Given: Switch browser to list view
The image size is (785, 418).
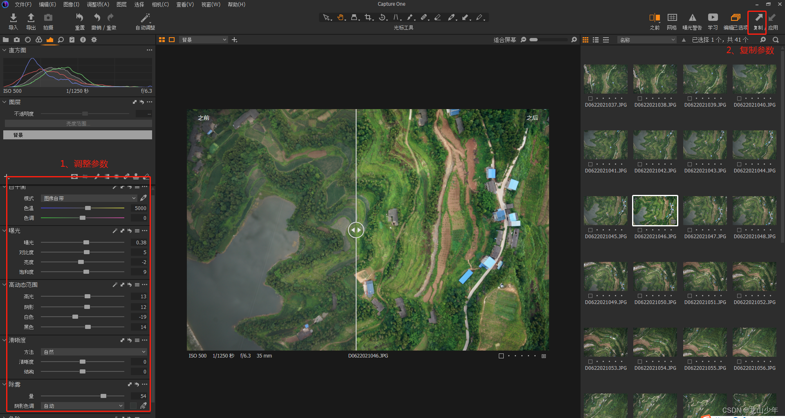Looking at the screenshot, I should point(596,40).
